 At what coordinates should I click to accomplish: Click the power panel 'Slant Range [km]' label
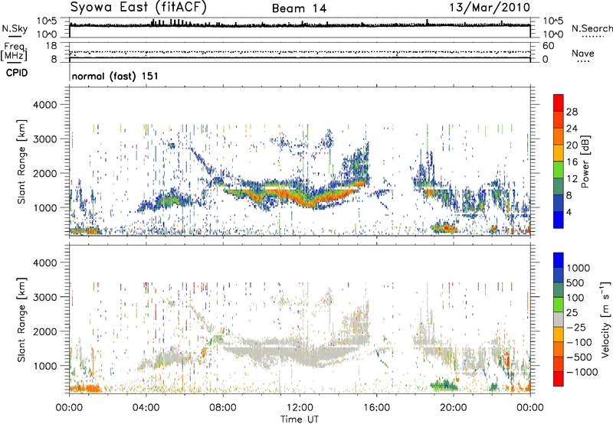click(21, 161)
